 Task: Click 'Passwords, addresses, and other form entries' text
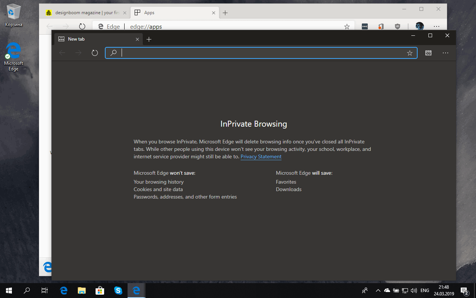[x=185, y=197]
